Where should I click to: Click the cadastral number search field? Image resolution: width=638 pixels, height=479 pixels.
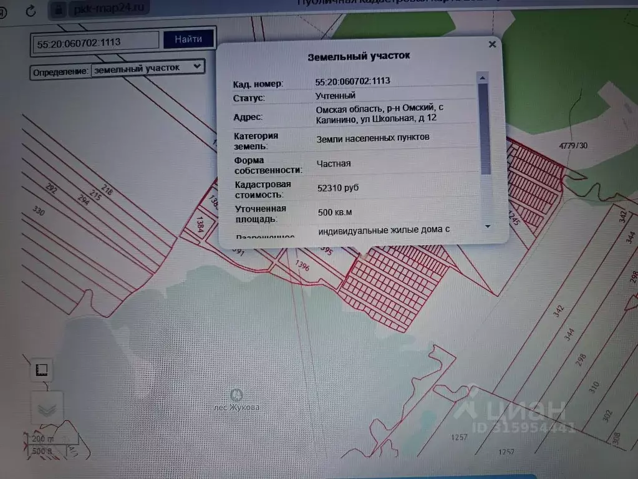(x=95, y=42)
